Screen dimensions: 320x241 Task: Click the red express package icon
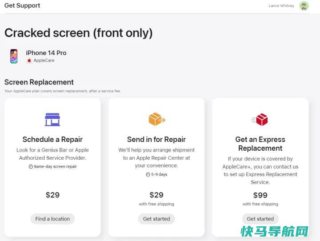(x=260, y=120)
